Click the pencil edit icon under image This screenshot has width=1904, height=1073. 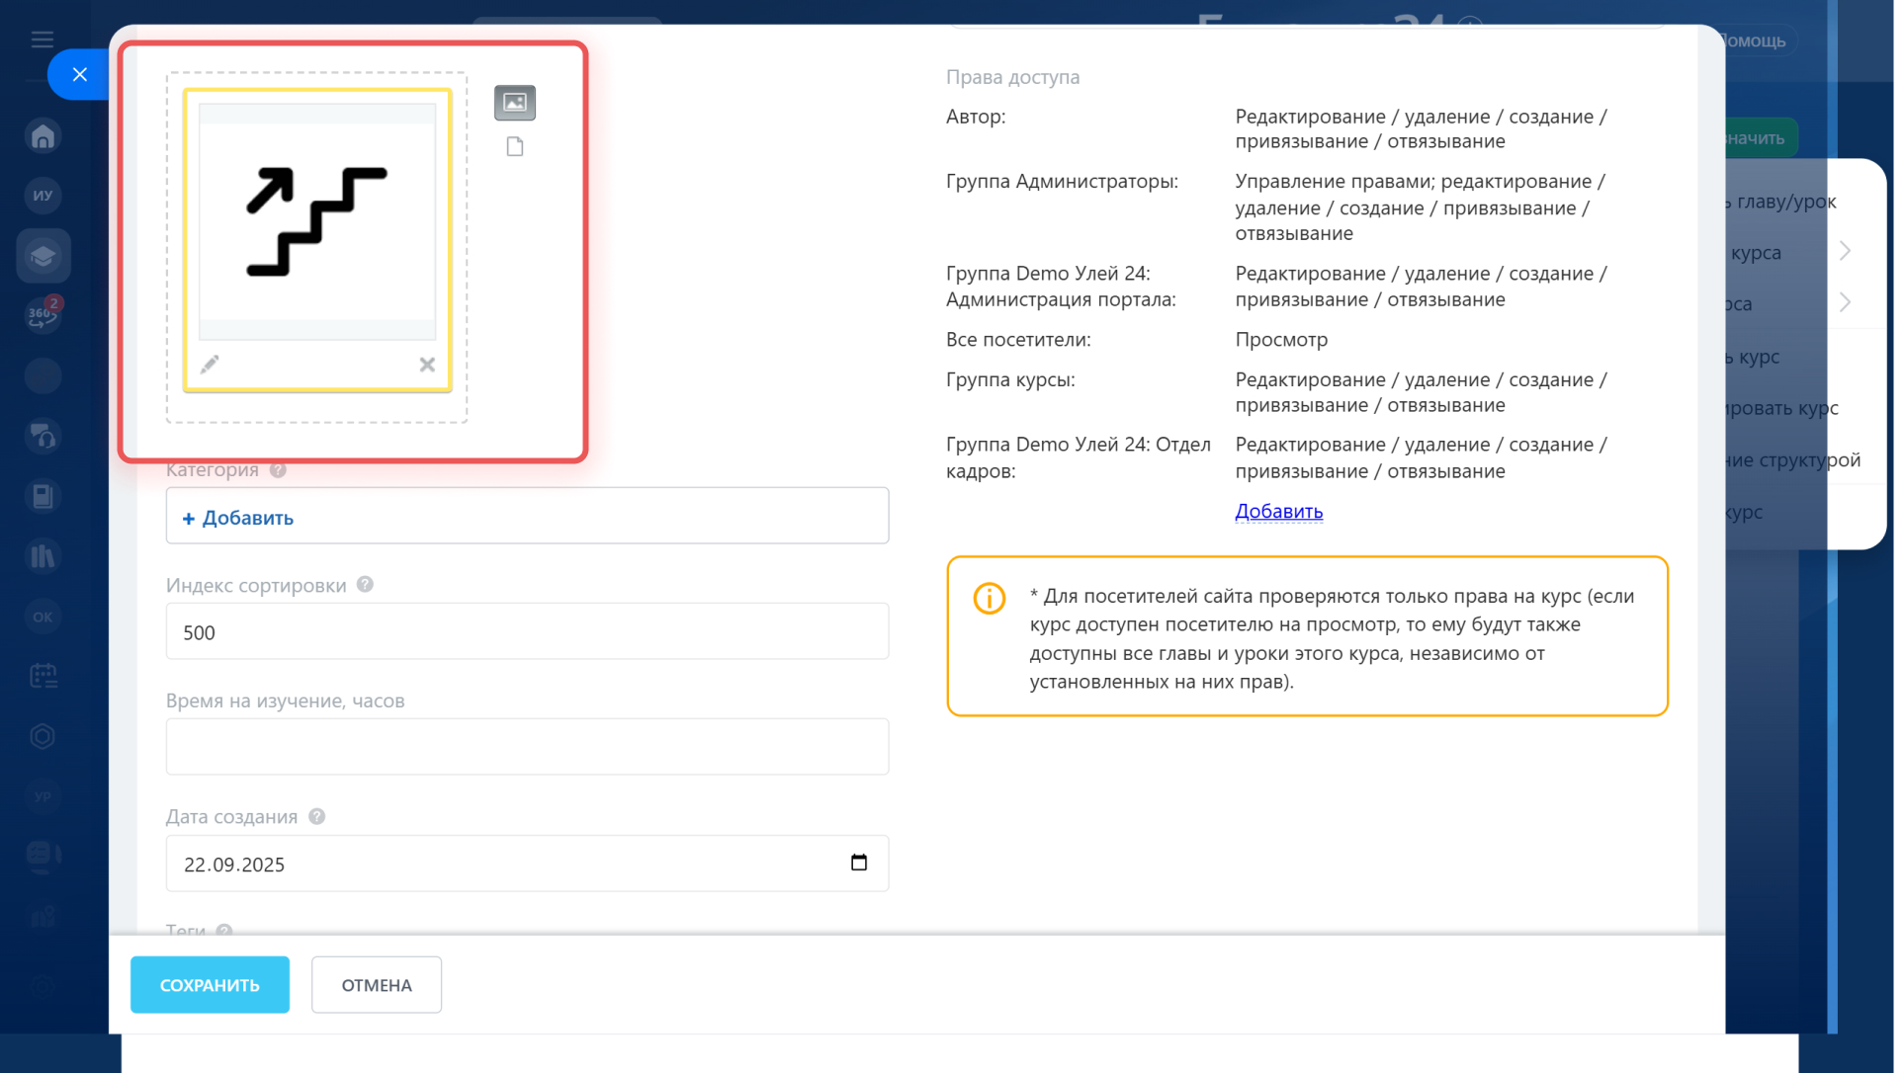point(210,365)
